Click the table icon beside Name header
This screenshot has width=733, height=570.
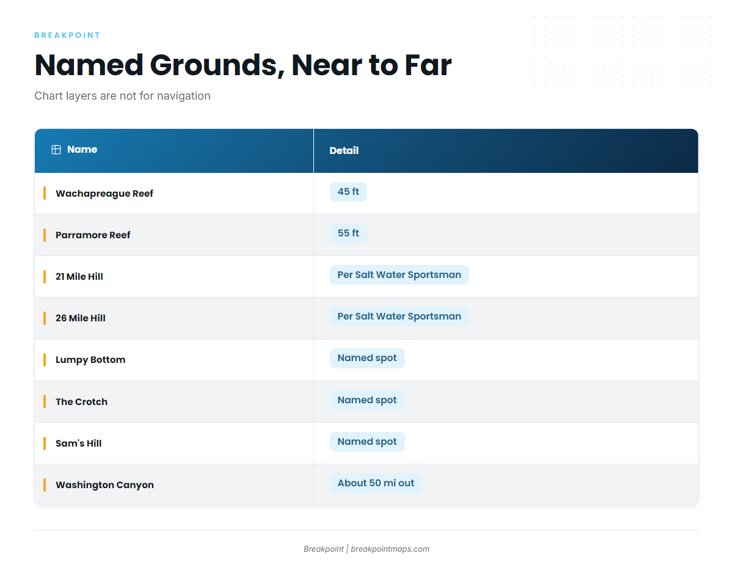pos(56,150)
